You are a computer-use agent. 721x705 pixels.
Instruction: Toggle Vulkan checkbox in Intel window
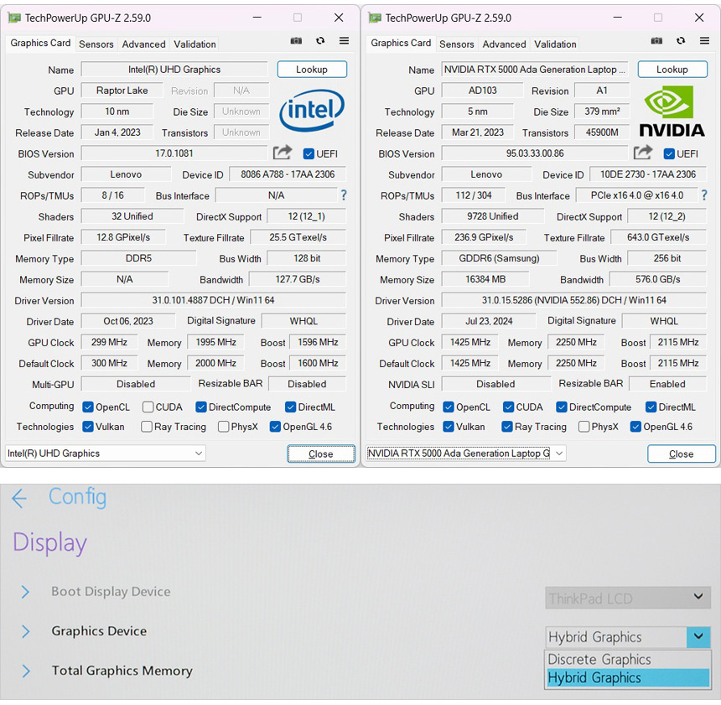[x=88, y=427]
